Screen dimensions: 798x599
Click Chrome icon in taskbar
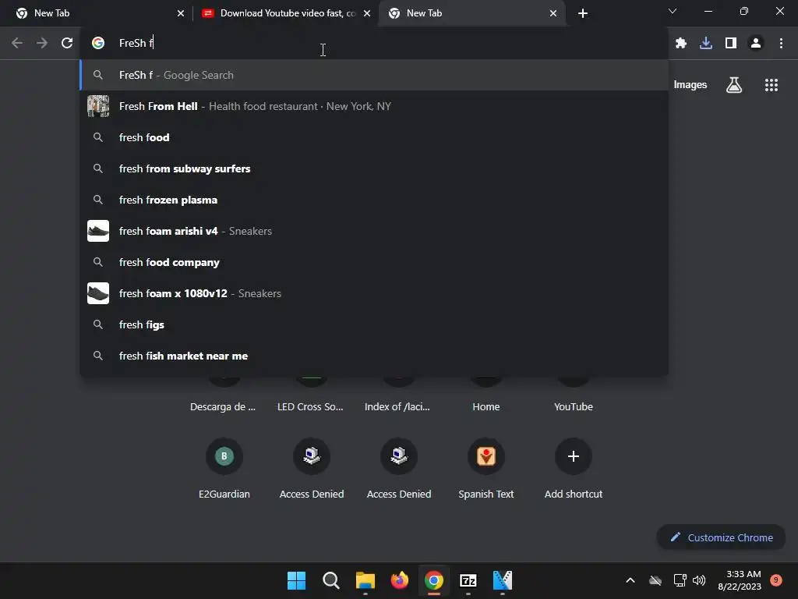433,580
